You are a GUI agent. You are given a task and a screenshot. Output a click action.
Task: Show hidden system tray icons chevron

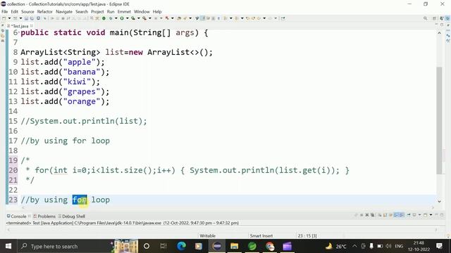click(x=354, y=246)
